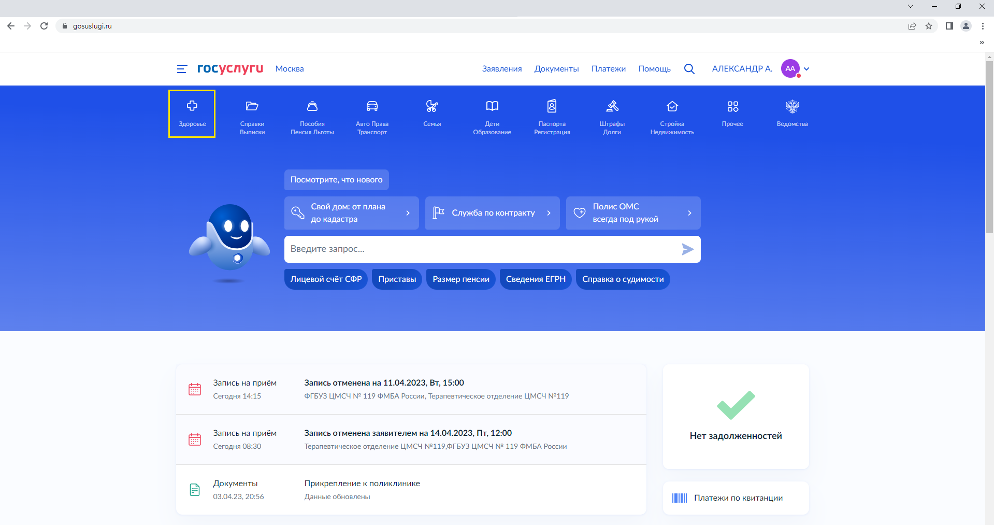Open Прикрепление к поликлинике notification
The height and width of the screenshot is (525, 994).
pos(411,490)
